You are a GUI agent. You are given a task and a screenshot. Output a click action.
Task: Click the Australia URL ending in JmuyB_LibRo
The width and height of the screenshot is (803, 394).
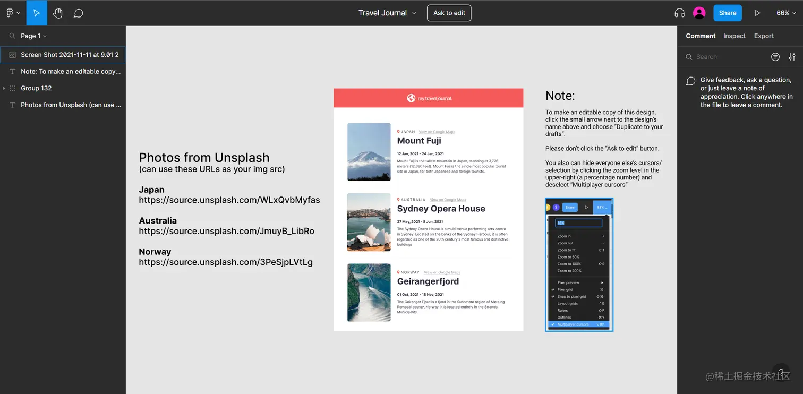click(x=227, y=231)
